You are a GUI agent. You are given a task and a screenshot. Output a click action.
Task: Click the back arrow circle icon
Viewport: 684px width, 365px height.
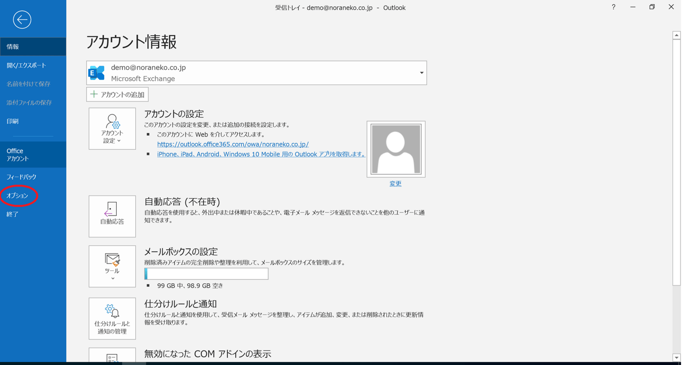[22, 19]
